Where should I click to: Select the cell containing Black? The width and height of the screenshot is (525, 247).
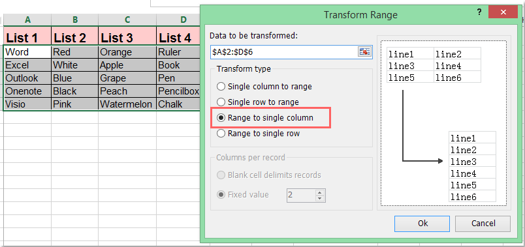[74, 91]
